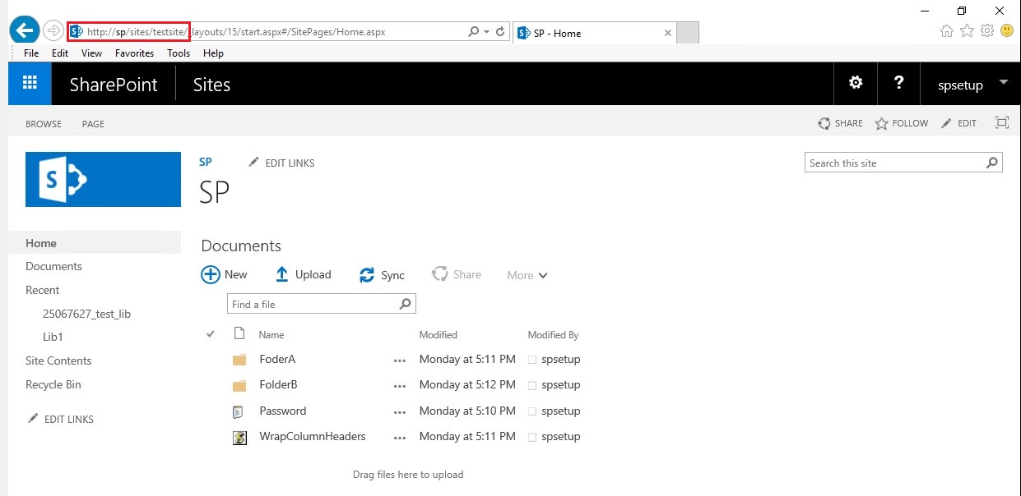Open the address bar history dropdown

(x=486, y=32)
